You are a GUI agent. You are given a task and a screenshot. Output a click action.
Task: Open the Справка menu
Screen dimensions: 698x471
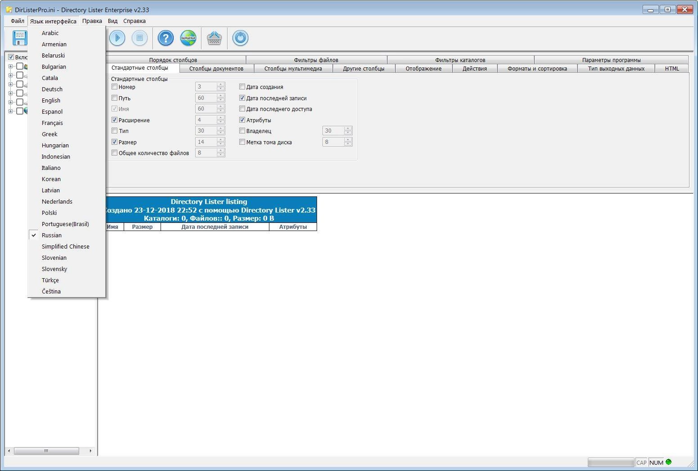[x=134, y=21]
